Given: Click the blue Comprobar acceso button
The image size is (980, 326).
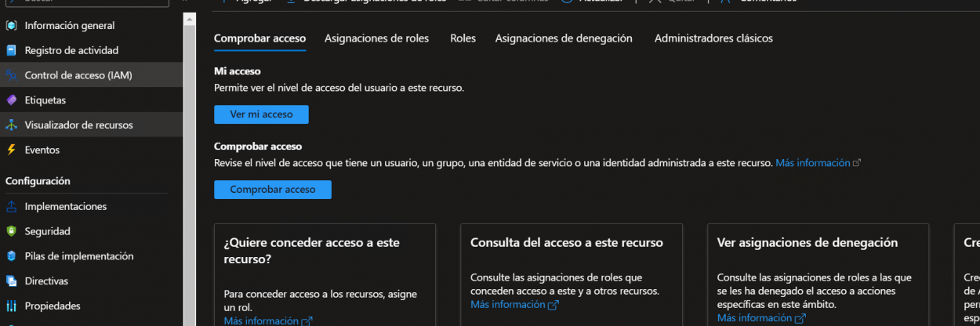Looking at the screenshot, I should click(273, 190).
